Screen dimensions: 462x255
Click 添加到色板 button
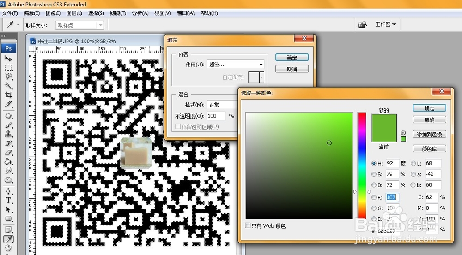click(x=429, y=134)
